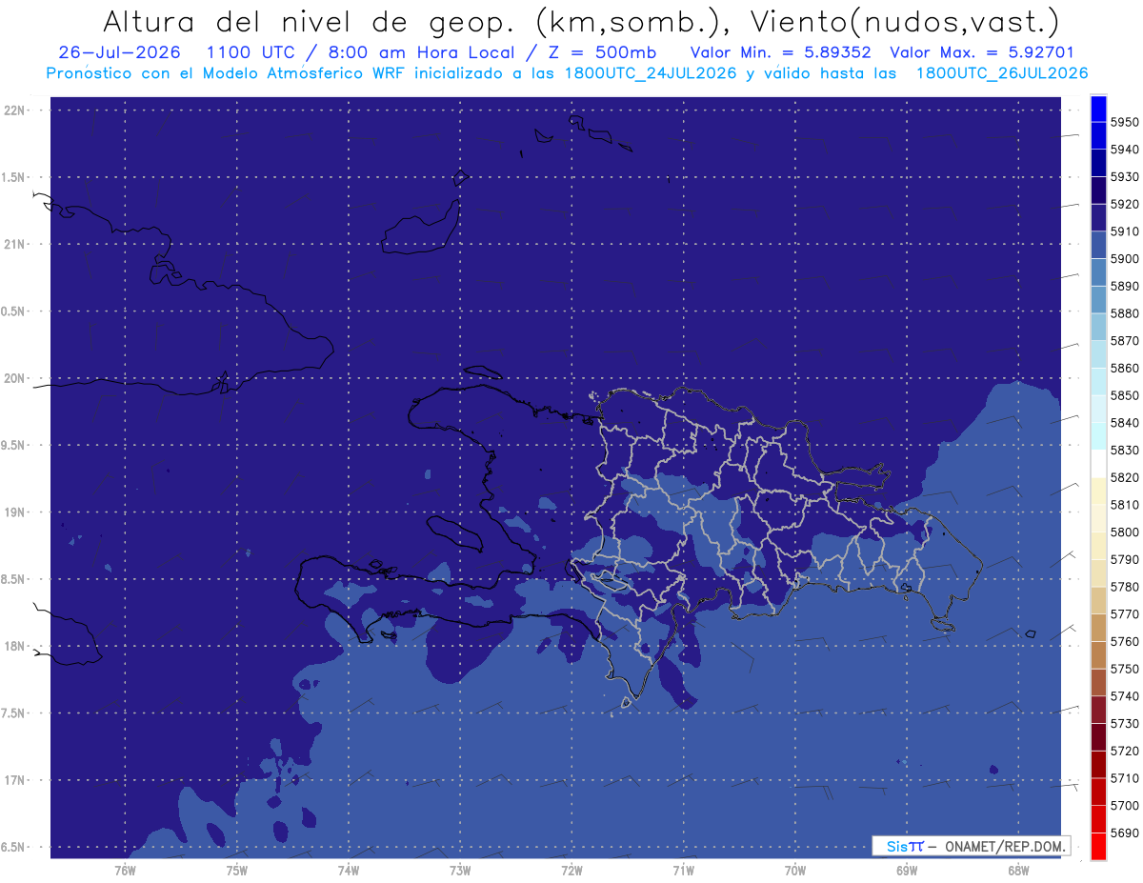The width and height of the screenshot is (1143, 883).
Task: Click the "5860" legend value
Action: (1124, 368)
